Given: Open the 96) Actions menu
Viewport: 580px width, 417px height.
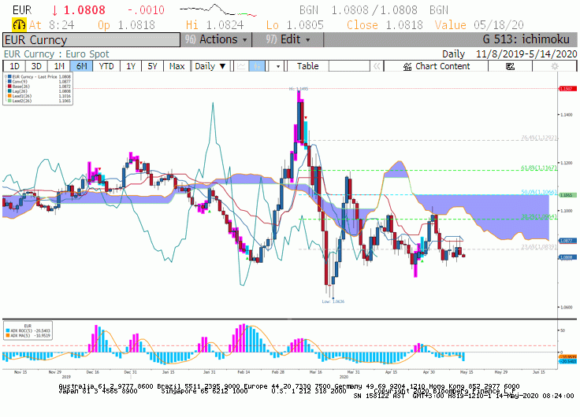Looking at the screenshot, I should coord(216,39).
